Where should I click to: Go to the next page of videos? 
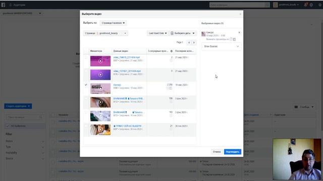(194, 42)
